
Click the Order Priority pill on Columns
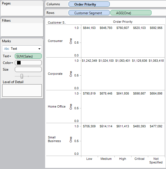pos(89,4)
